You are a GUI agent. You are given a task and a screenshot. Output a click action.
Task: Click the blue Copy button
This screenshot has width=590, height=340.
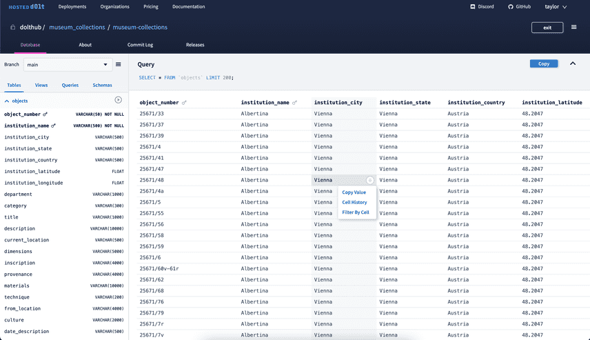pos(544,63)
